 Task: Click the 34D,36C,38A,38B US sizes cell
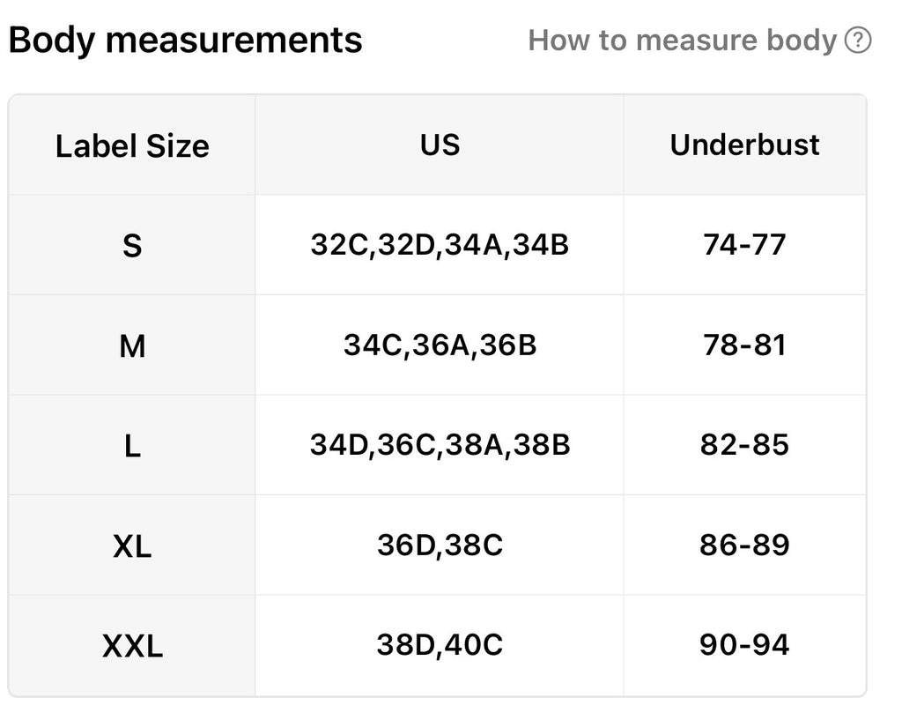440,445
